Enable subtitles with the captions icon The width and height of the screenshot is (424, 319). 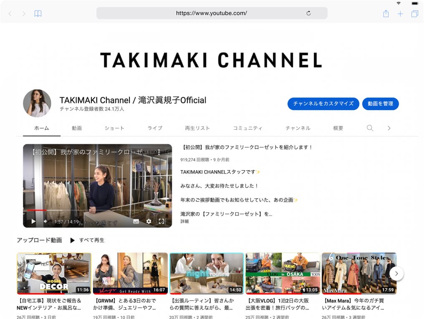136,221
